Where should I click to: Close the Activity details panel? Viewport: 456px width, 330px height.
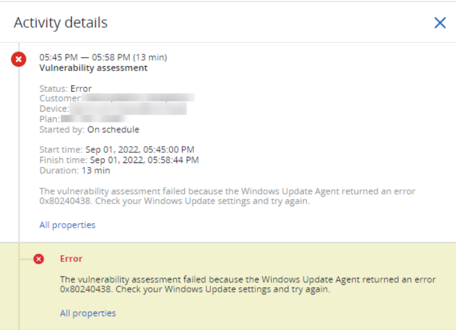(x=440, y=23)
